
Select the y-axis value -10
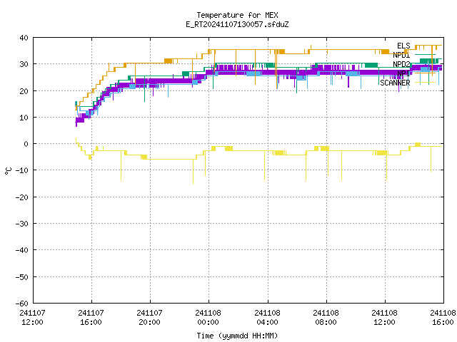[x=22, y=170]
